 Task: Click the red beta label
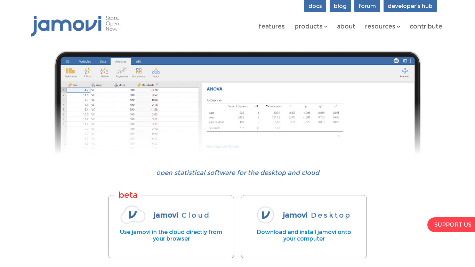(x=128, y=195)
